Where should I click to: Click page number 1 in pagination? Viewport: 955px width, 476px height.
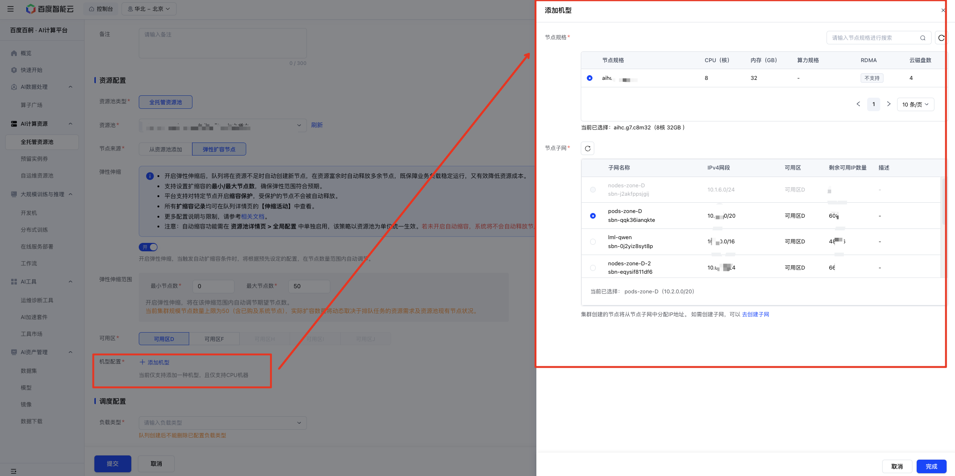[873, 104]
